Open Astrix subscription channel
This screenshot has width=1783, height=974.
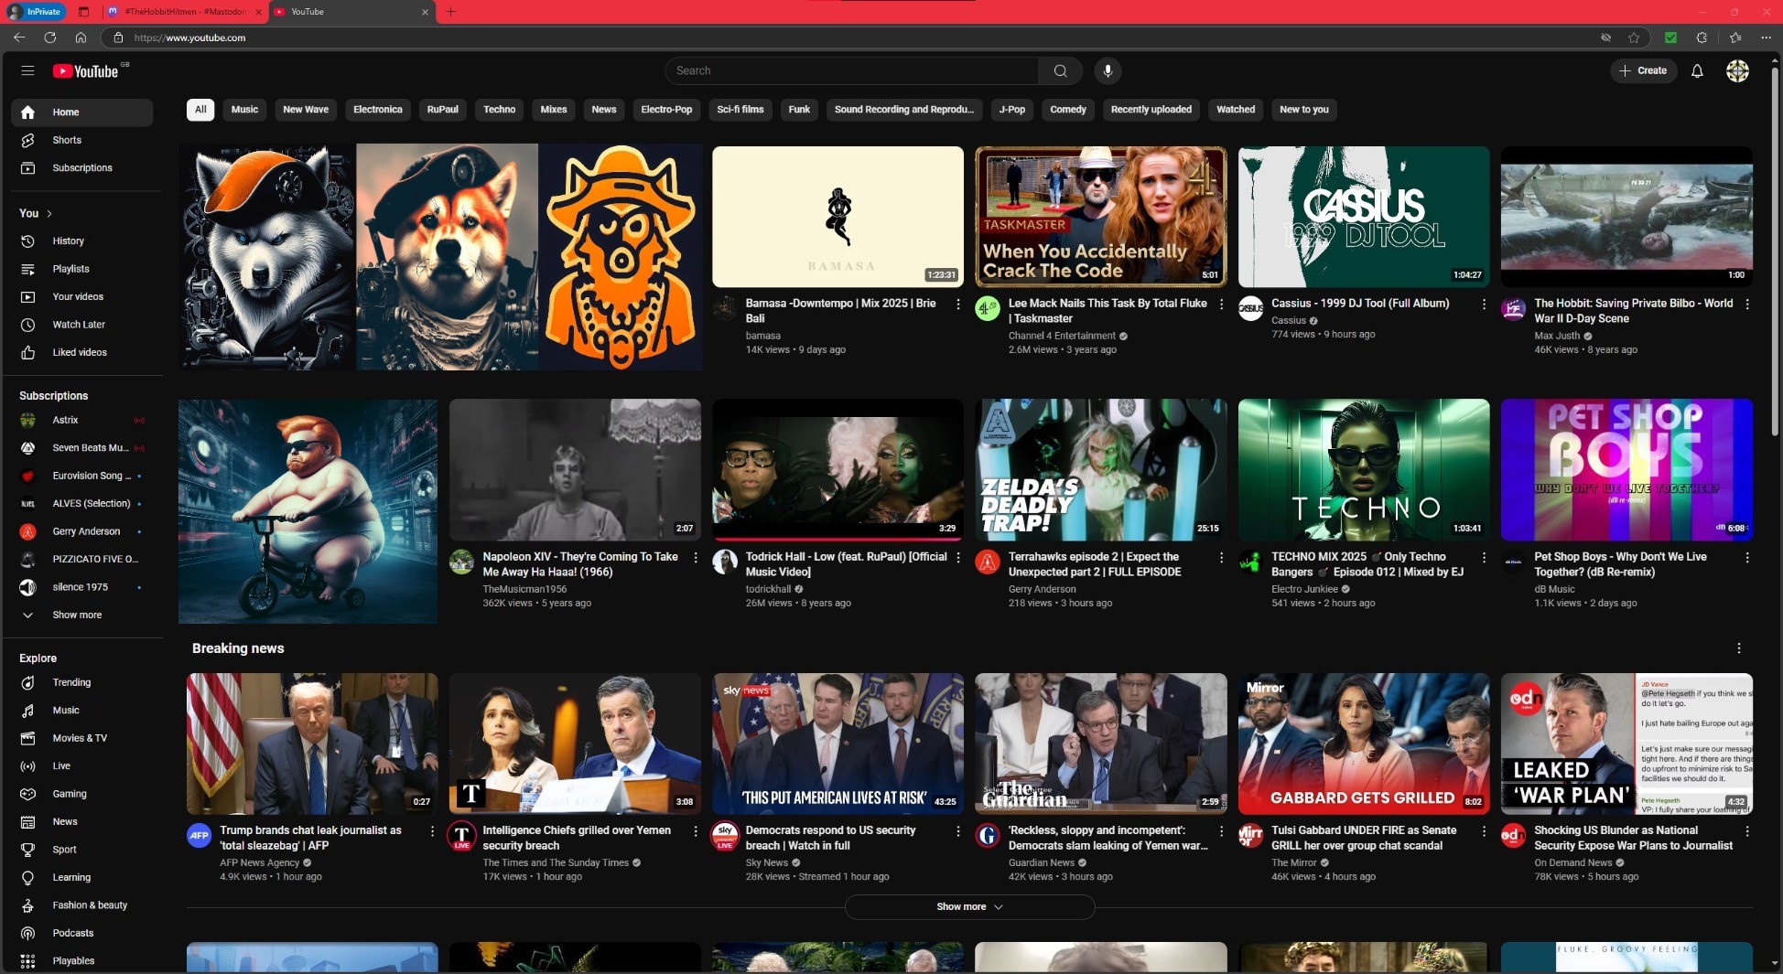81,420
